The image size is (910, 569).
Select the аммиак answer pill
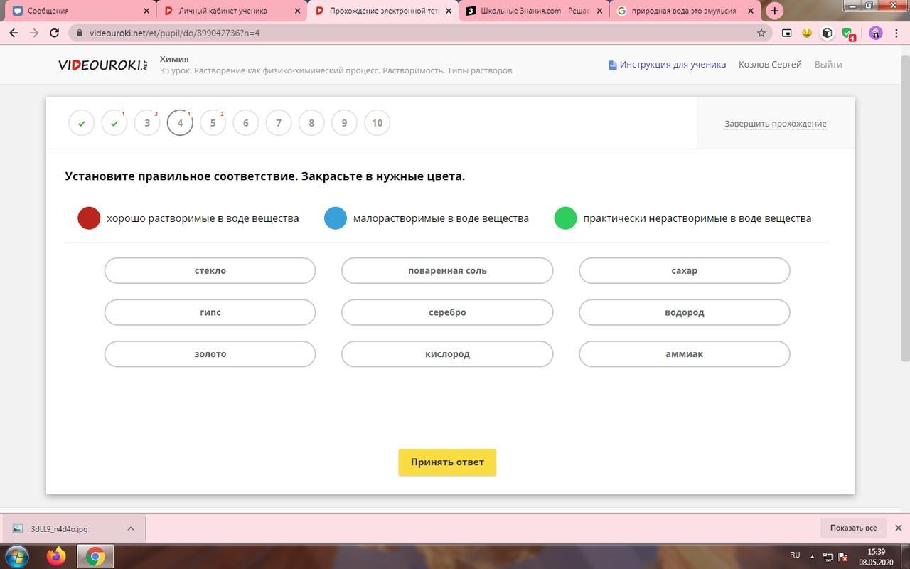685,354
